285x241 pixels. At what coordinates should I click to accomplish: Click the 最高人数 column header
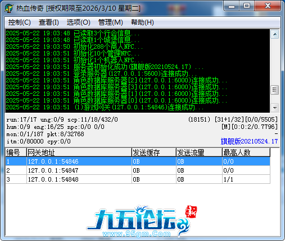(246, 152)
